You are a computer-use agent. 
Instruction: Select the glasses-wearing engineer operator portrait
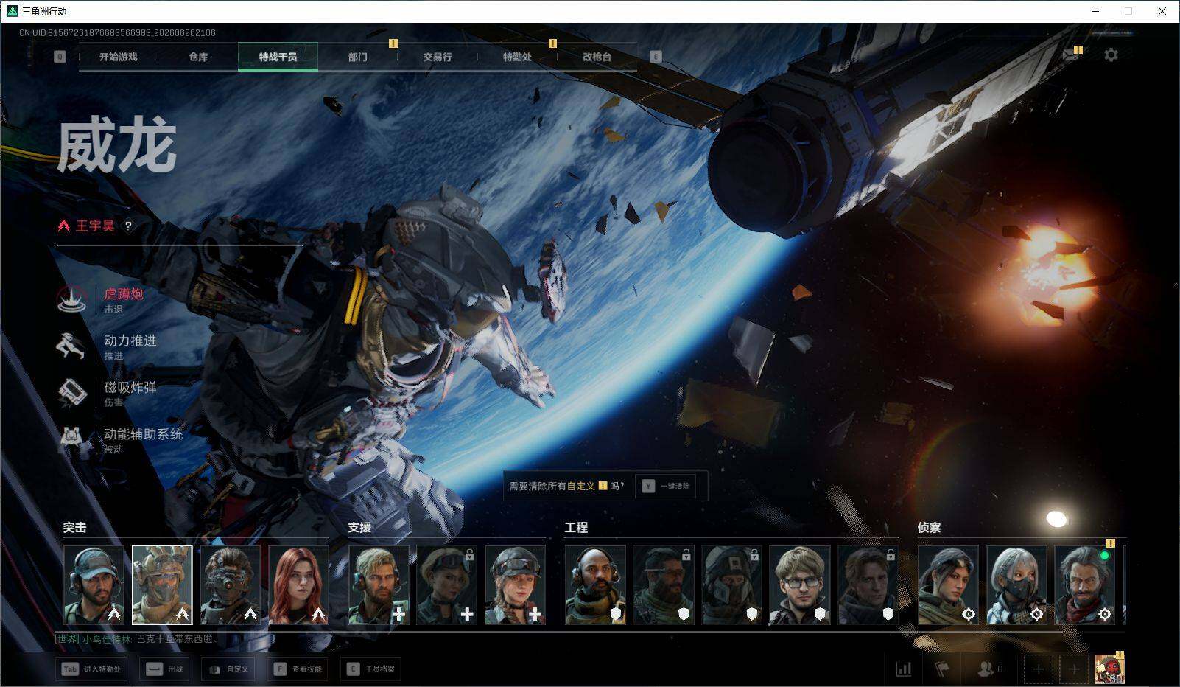click(x=800, y=585)
